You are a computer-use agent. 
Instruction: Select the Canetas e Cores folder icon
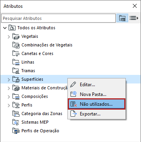point(16,53)
